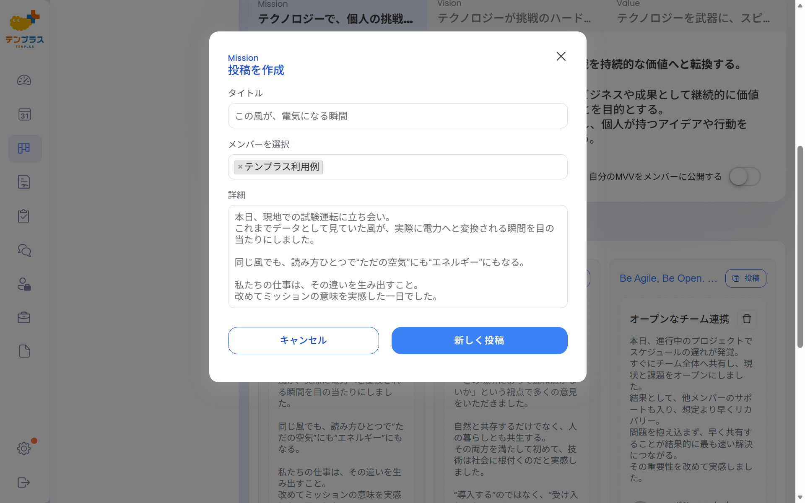This screenshot has height=503, width=805.
Task: Open the blank file icon in sidebar
Action: coord(24,351)
